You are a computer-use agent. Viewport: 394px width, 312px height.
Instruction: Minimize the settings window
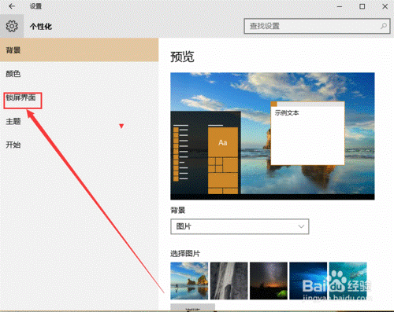pyautogui.click(x=340, y=6)
